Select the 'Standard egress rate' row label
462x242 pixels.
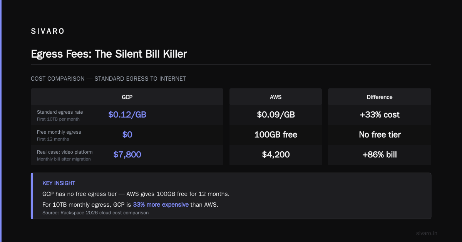pyautogui.click(x=60, y=112)
